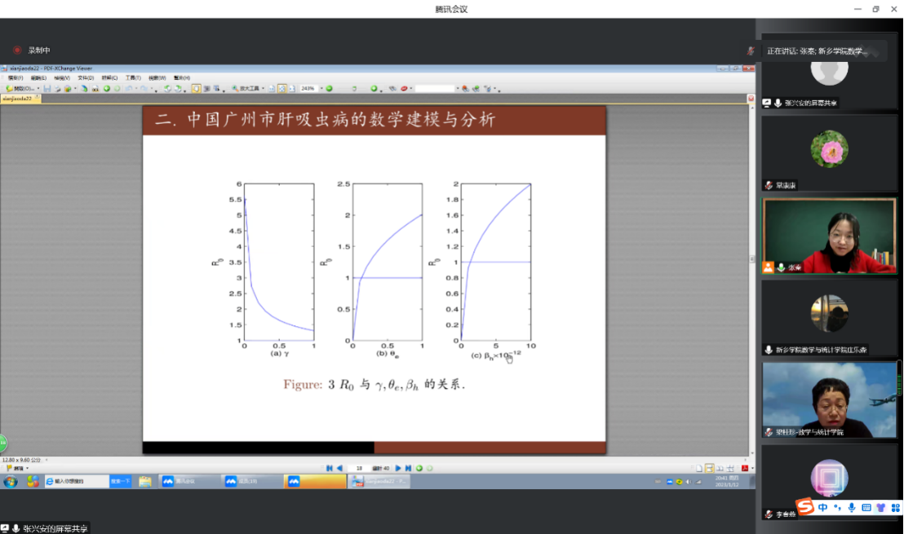Click the red stamp icon in toolbar
Screen dimensions: 904x534
pos(404,89)
